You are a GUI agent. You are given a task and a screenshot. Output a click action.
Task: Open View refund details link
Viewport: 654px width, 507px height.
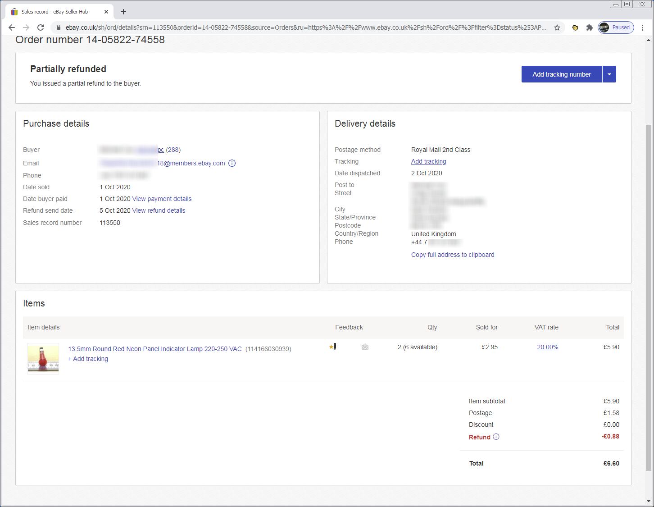pos(159,210)
